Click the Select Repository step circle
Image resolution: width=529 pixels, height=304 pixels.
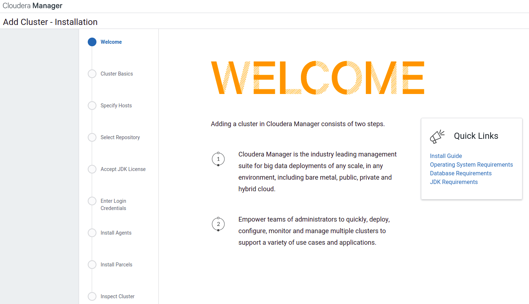[x=92, y=137]
